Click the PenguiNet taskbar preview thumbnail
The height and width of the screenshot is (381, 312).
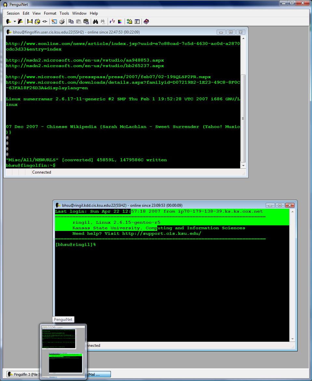(63, 351)
